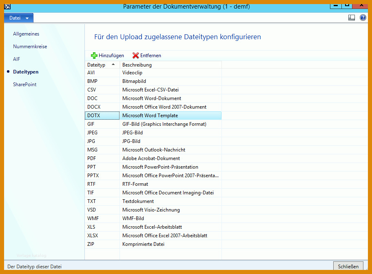Click the Schließen button
Screen dimensions: 372x274
[x=348, y=266]
